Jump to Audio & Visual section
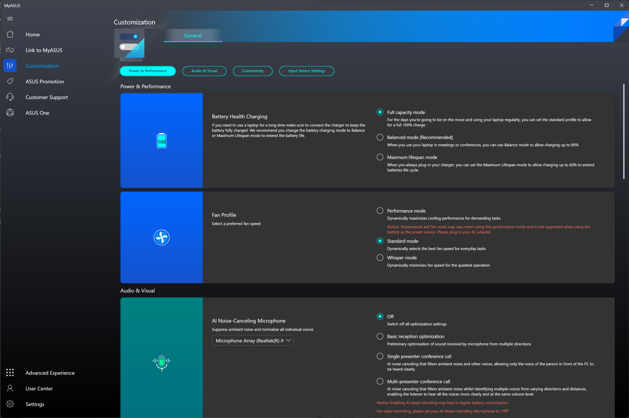This screenshot has width=629, height=418. 204,71
